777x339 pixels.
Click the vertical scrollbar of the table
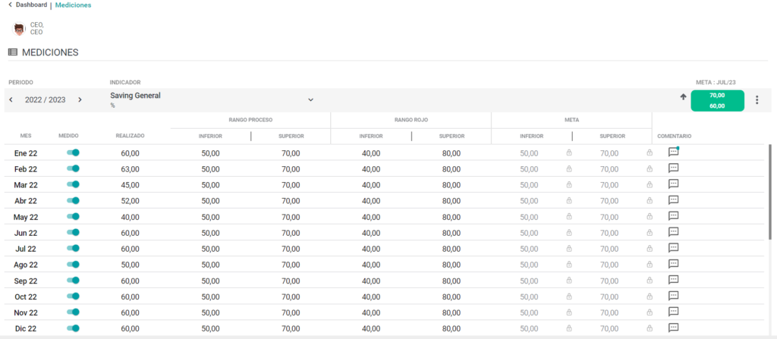coord(769,193)
